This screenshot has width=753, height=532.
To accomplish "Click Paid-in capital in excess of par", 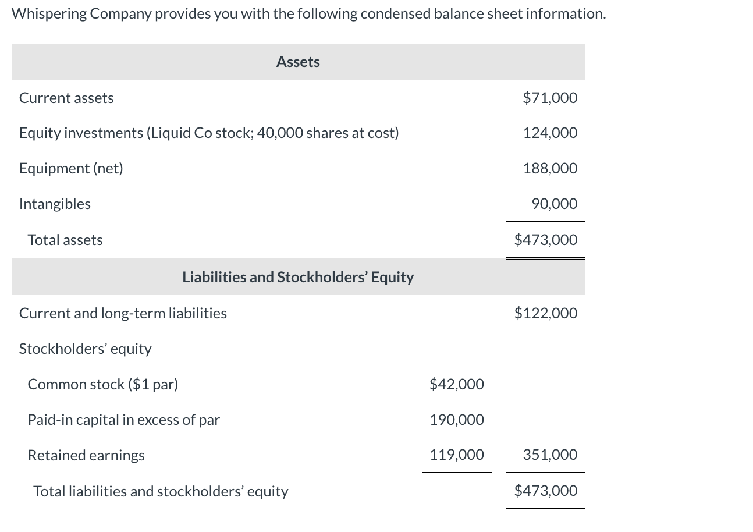I will [124, 420].
